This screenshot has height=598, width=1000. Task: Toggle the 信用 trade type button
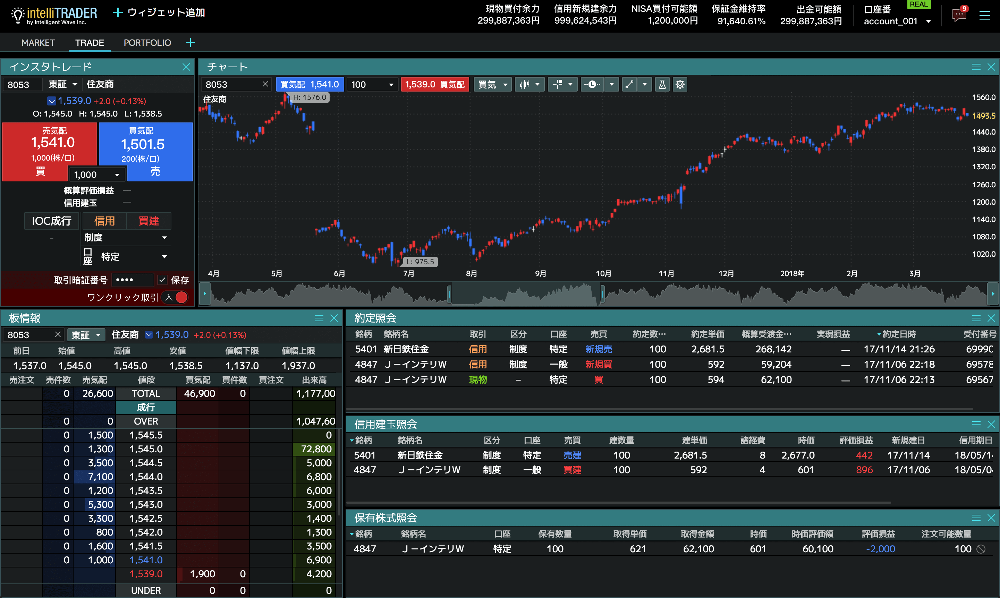click(x=104, y=221)
